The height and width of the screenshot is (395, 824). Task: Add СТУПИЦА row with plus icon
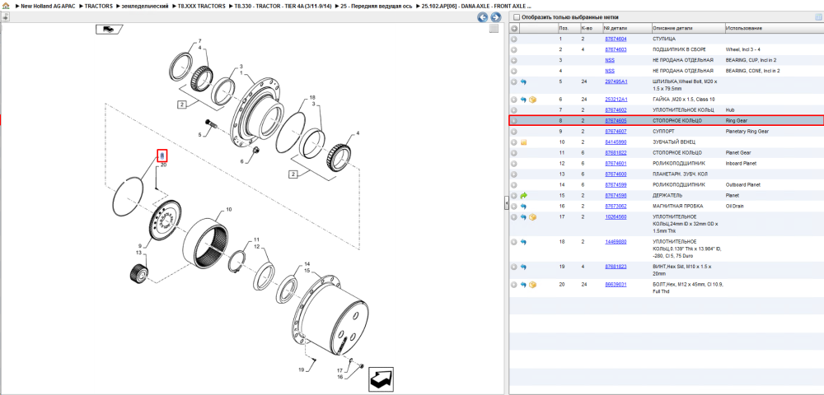514,39
